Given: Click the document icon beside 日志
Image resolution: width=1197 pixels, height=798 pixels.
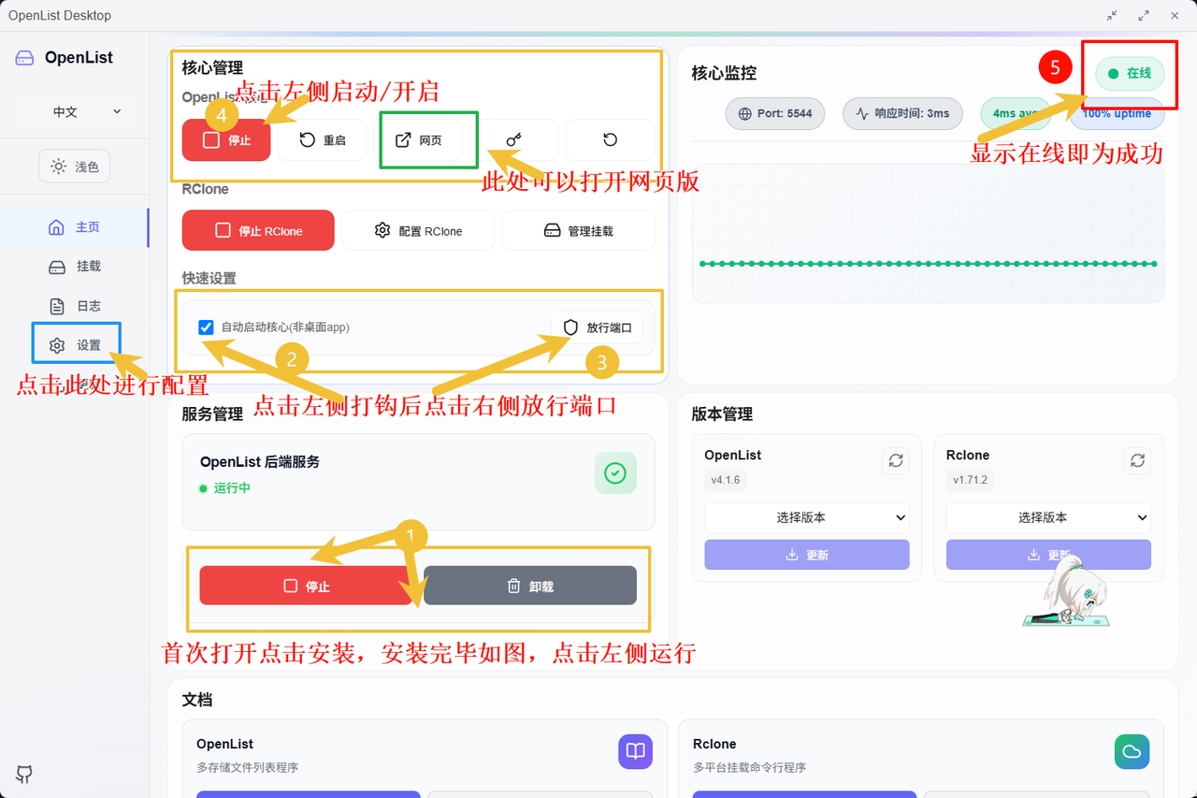Looking at the screenshot, I should 57,306.
